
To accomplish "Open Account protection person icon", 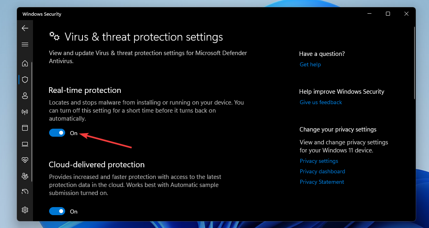I will 25,96.
